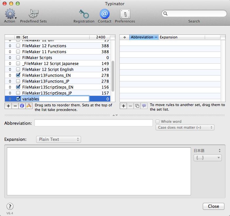This screenshot has width=230, height=216.
Task: Click the set publishing icon
Action: [29, 106]
